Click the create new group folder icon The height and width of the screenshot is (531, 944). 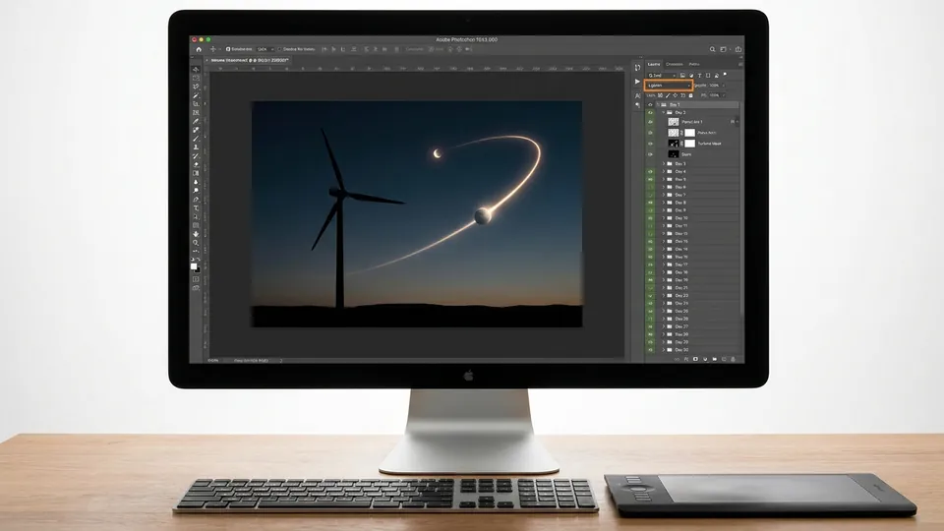(x=714, y=360)
